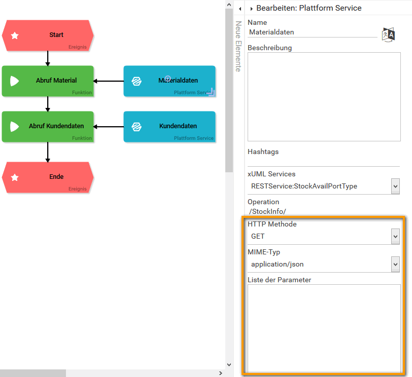Open the Neue Elemente side tab

(238, 46)
